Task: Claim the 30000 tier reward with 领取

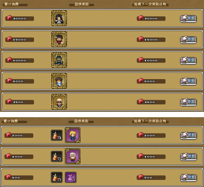Action: (x=188, y=19)
